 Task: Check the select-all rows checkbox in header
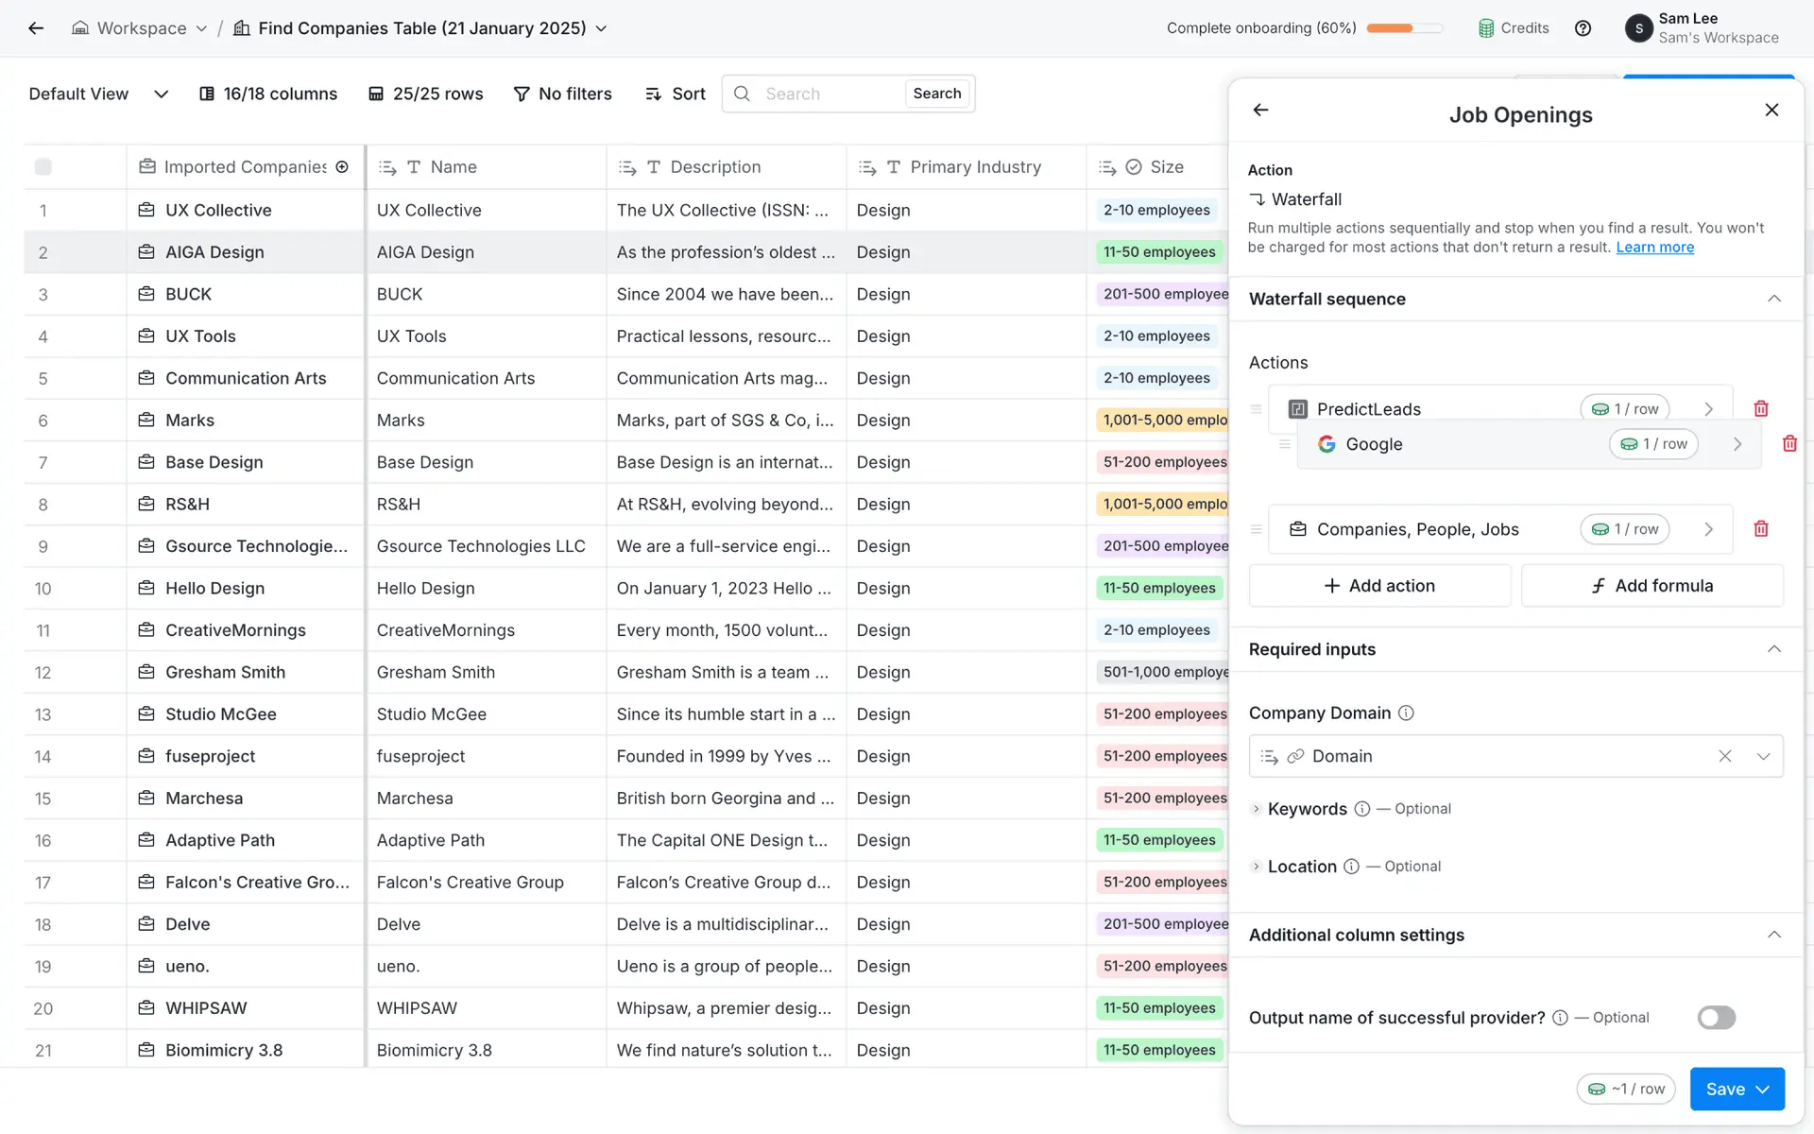point(43,167)
